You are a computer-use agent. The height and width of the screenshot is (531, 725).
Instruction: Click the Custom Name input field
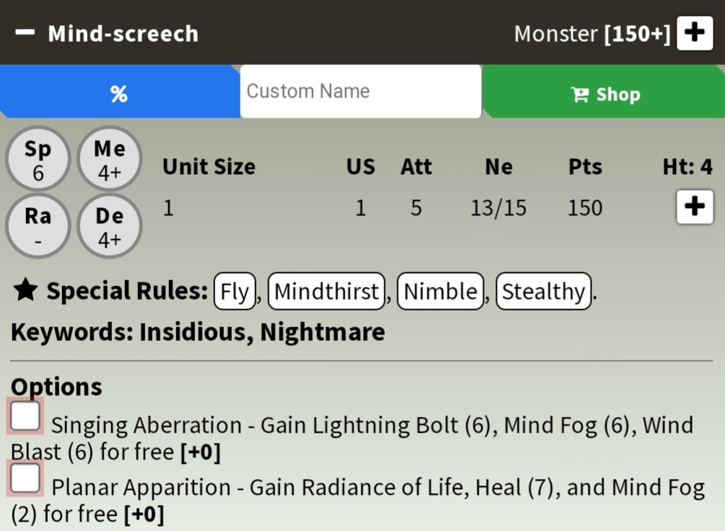[360, 91]
